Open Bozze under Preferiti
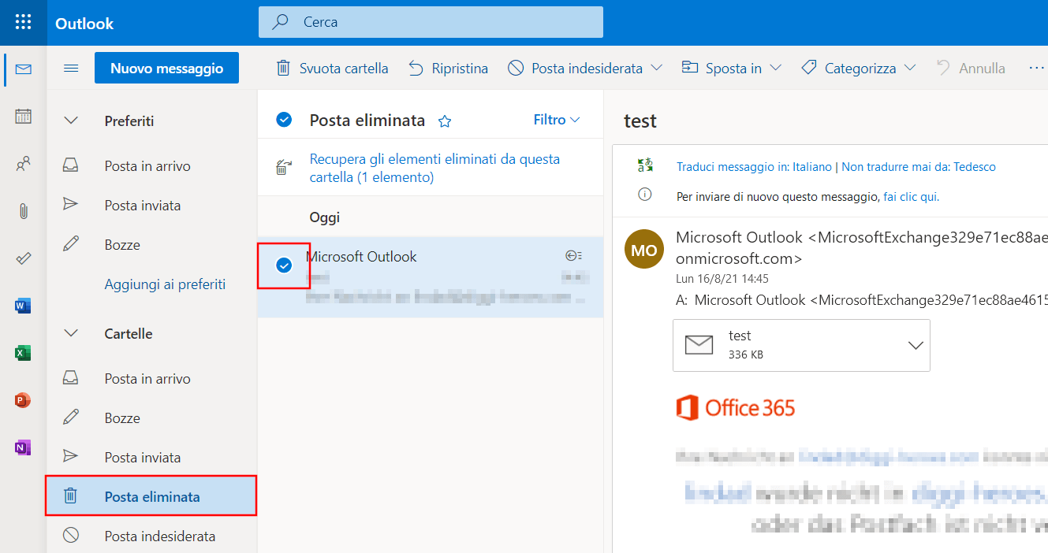Viewport: 1048px width, 553px height. click(x=151, y=245)
